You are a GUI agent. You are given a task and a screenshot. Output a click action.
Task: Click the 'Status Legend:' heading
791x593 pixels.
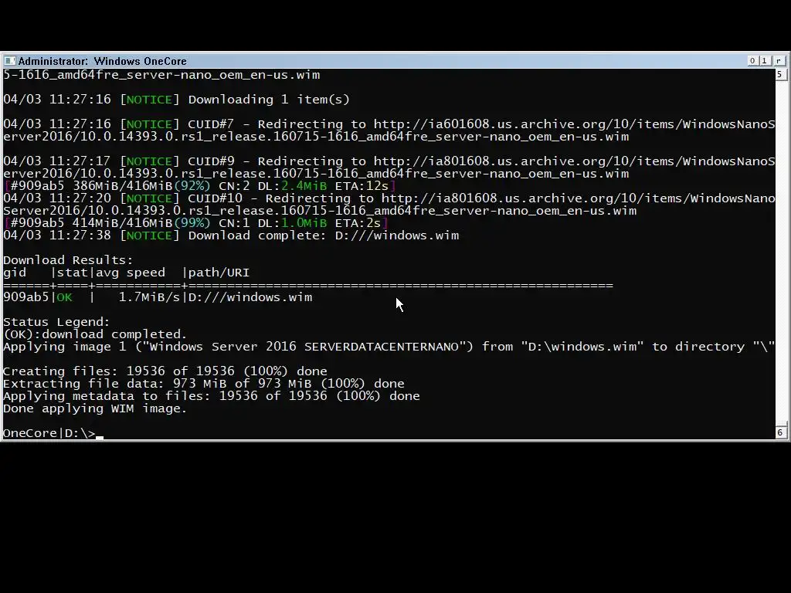(56, 322)
